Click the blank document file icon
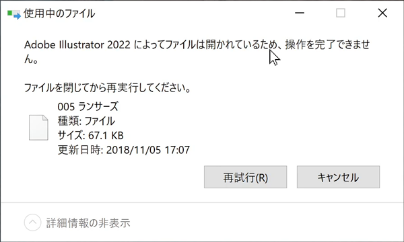The image size is (404, 242). pyautogui.click(x=38, y=128)
